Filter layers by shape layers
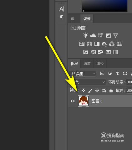Viewport: 132px width, 150px height. 125,74
